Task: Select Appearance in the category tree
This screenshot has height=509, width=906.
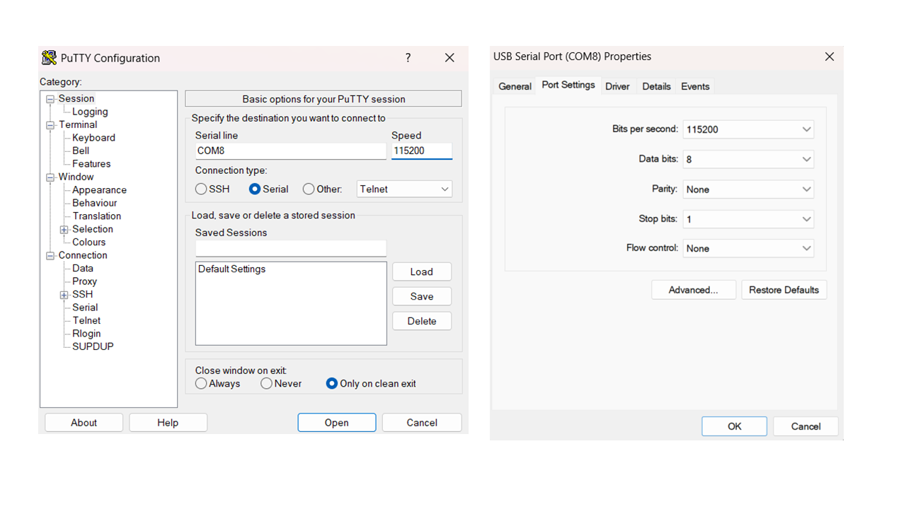Action: point(99,190)
